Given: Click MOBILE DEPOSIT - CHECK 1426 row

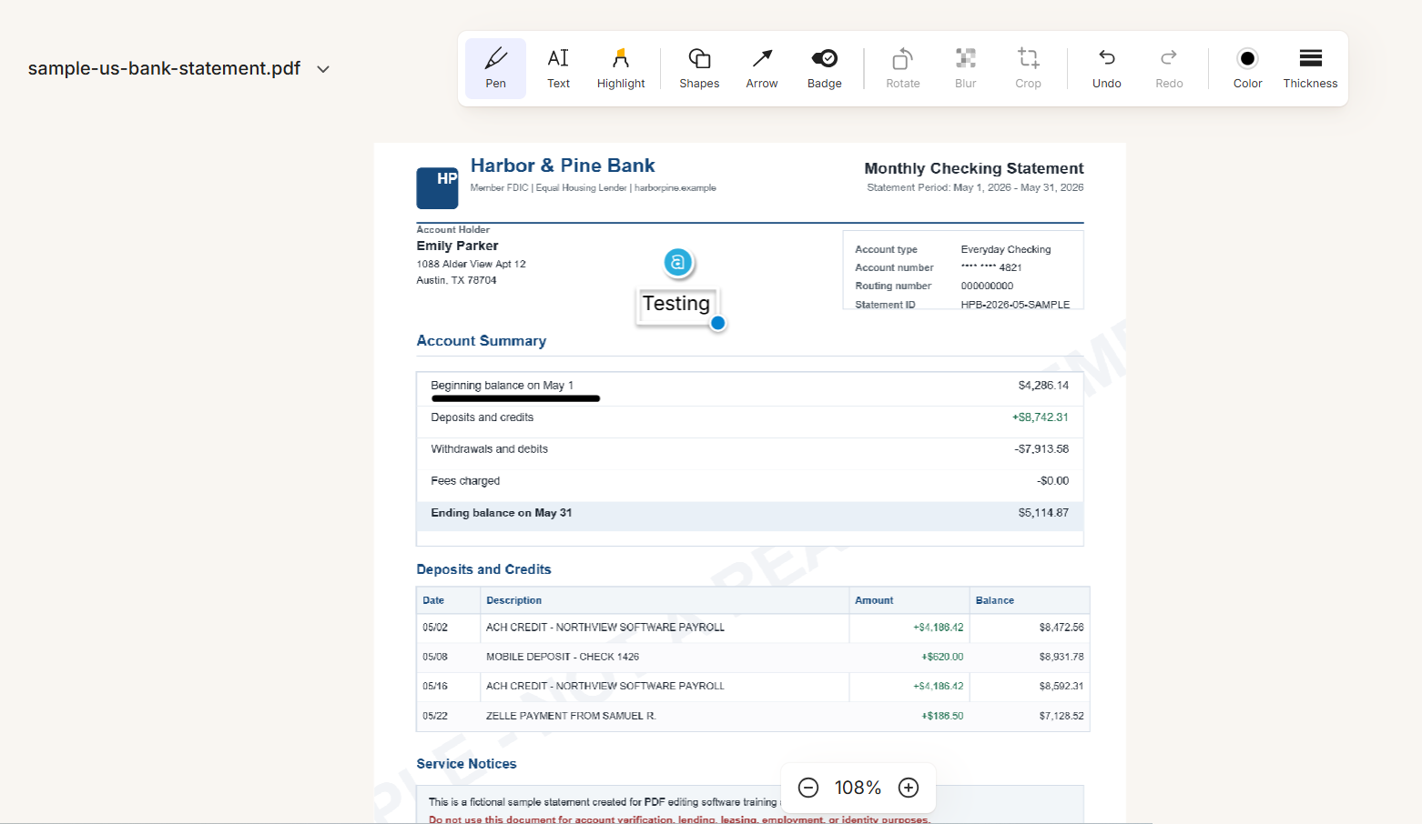Looking at the screenshot, I should click(752, 657).
